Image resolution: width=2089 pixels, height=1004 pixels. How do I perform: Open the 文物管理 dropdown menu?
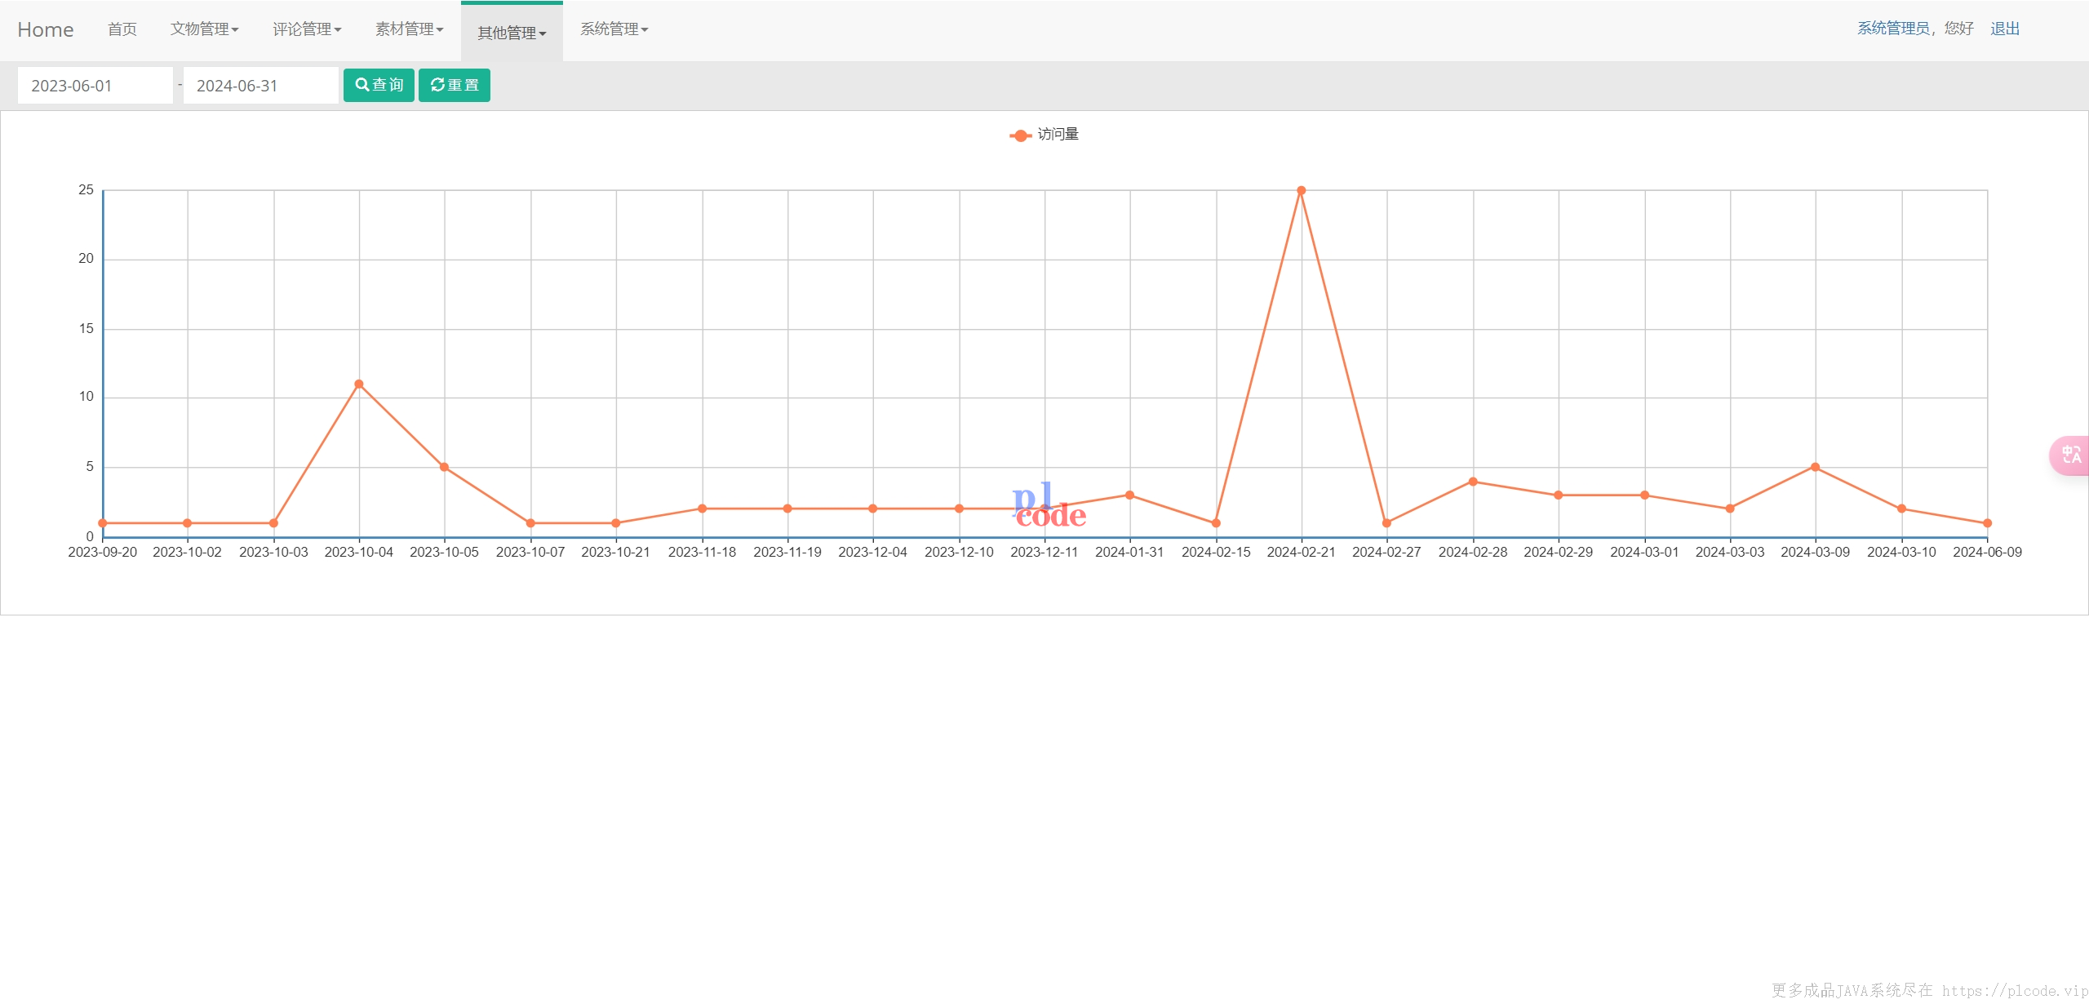(204, 29)
